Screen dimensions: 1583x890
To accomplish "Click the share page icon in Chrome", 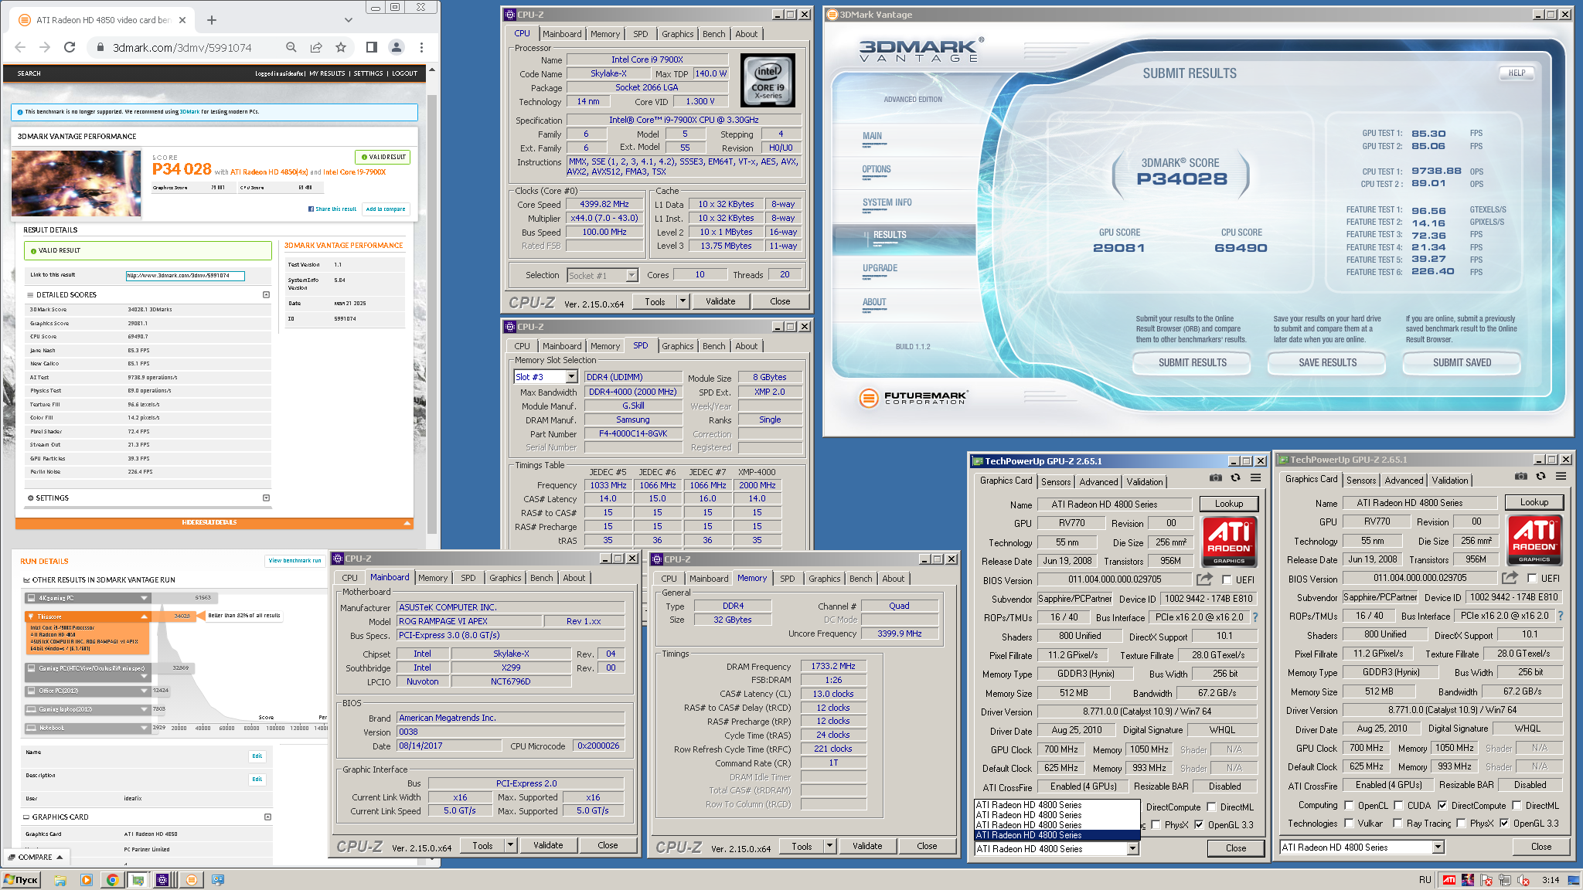I will pyautogui.click(x=316, y=47).
